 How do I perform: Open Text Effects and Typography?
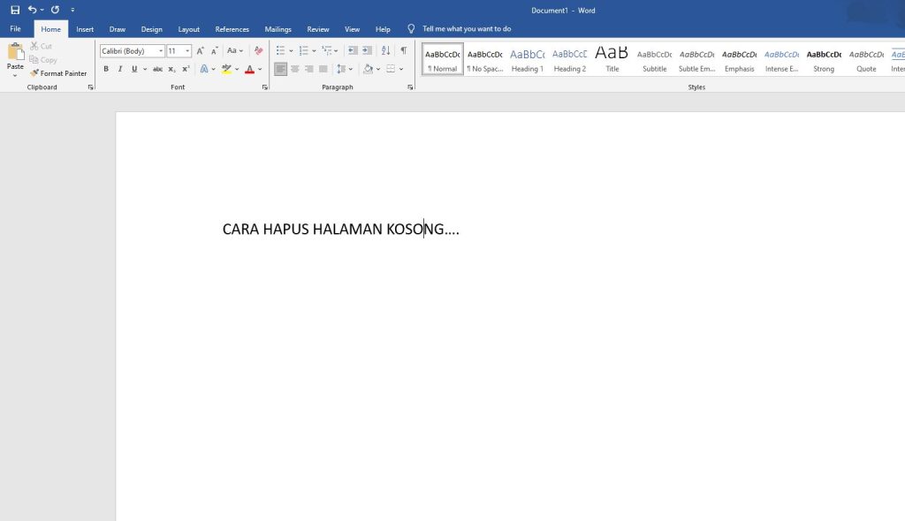coord(204,69)
